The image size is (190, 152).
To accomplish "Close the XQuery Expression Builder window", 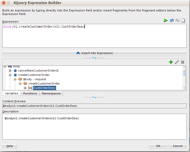I will pyautogui.click(x=4, y=3).
